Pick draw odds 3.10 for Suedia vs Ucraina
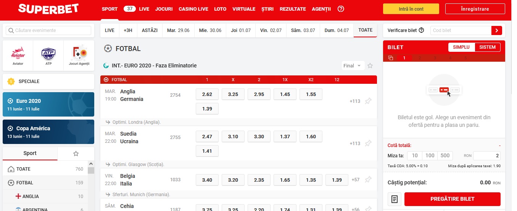Screen dimensions: 517x211 tap(233, 136)
